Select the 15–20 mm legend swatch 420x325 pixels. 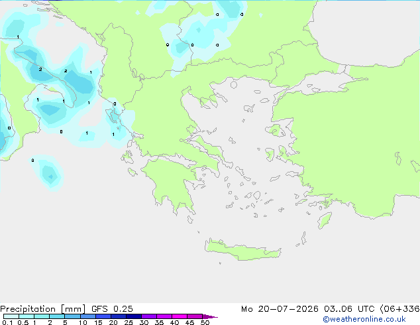103,316
